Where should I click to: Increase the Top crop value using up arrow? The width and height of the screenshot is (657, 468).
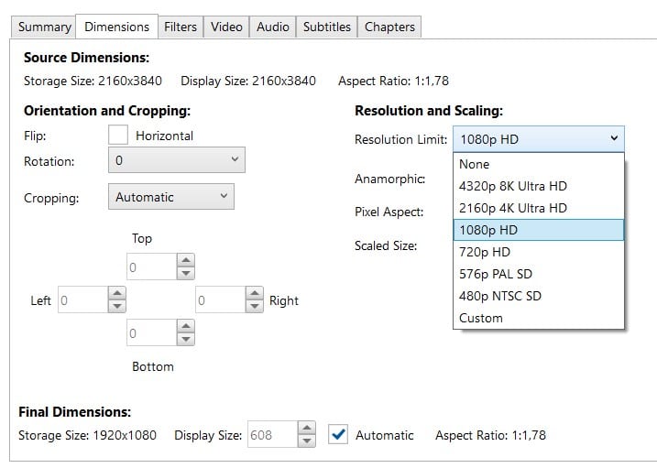pos(186,261)
